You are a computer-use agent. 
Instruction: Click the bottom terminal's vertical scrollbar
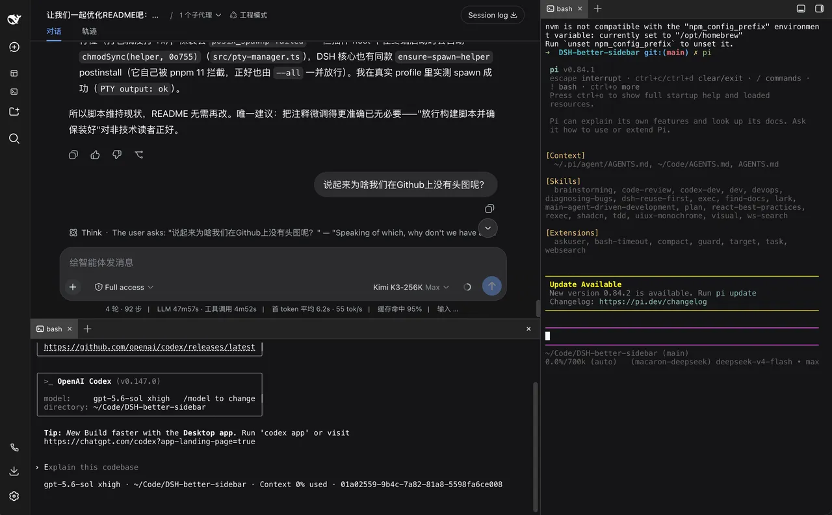(536, 447)
